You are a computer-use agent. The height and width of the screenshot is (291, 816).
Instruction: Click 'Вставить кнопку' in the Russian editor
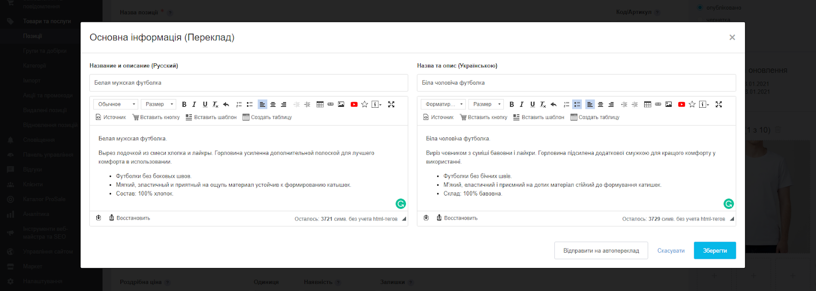click(156, 117)
